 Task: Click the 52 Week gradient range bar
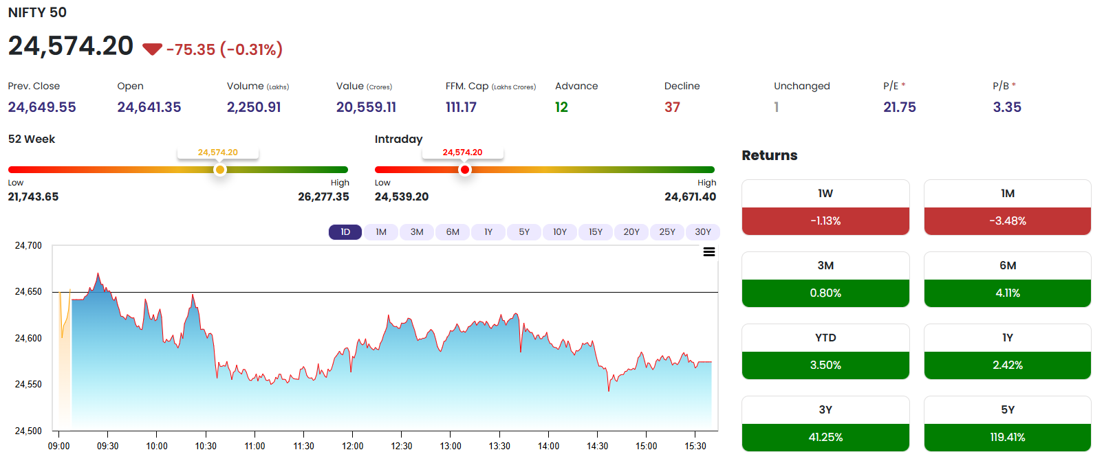(x=178, y=170)
